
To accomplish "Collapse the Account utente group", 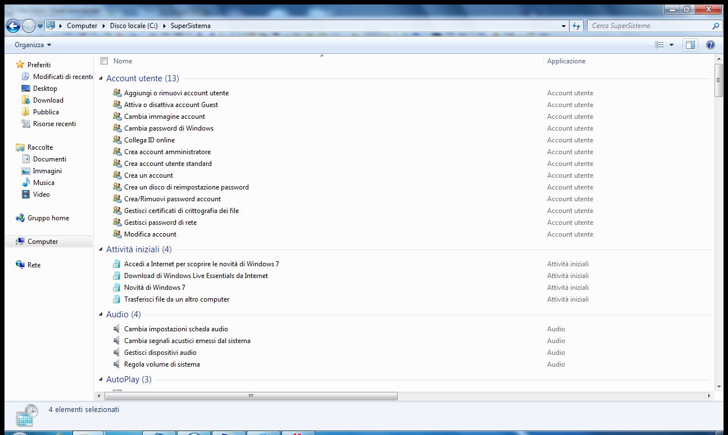I will pos(101,79).
